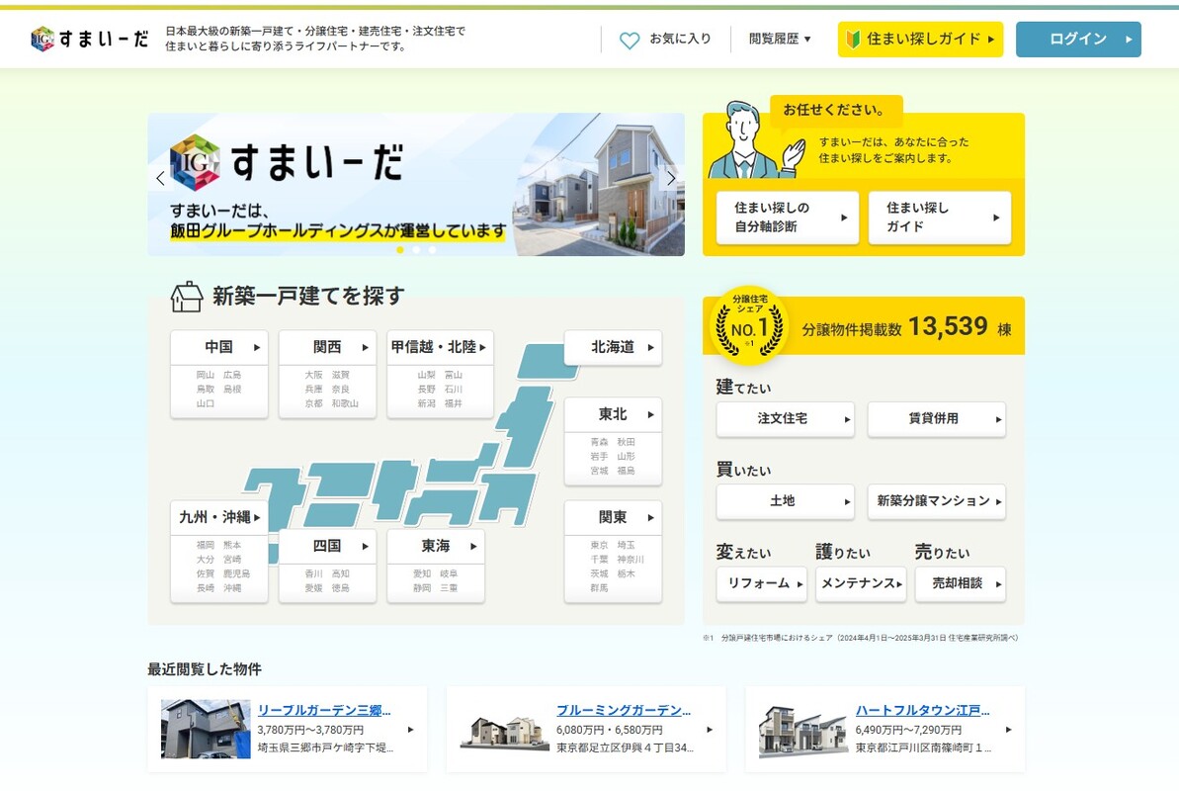Screen dimensions: 1179x791
Task: Select 北海道 region button
Action: coord(613,347)
